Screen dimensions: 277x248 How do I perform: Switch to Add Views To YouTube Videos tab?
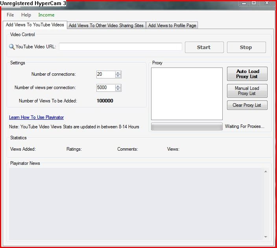coord(35,25)
